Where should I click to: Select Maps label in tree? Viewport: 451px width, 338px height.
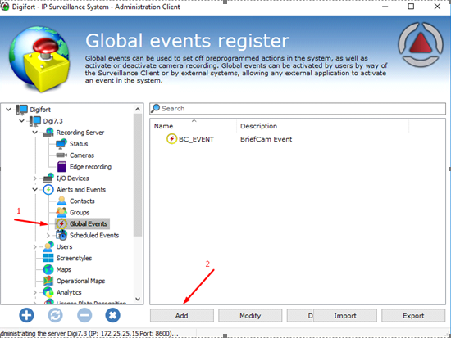(x=64, y=269)
